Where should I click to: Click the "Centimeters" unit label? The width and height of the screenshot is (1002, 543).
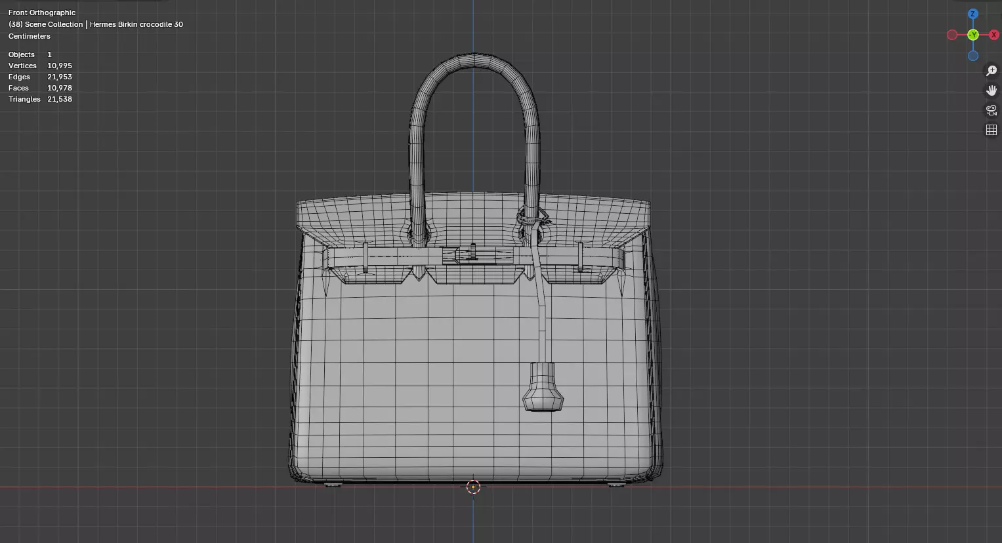pyautogui.click(x=30, y=36)
